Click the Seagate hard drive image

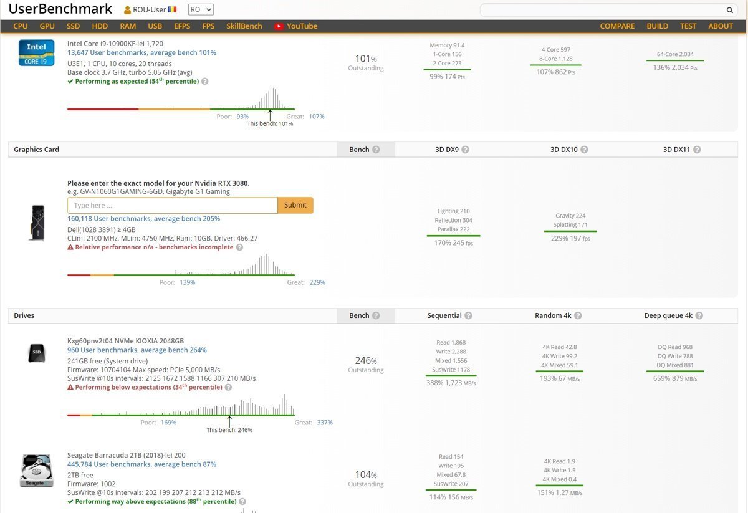pos(36,471)
